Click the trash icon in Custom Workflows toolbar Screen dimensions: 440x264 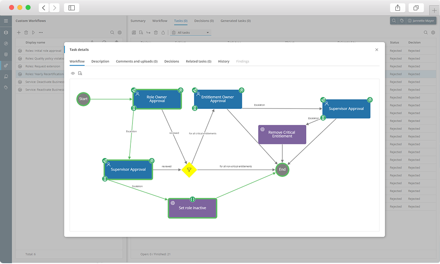pyautogui.click(x=26, y=33)
